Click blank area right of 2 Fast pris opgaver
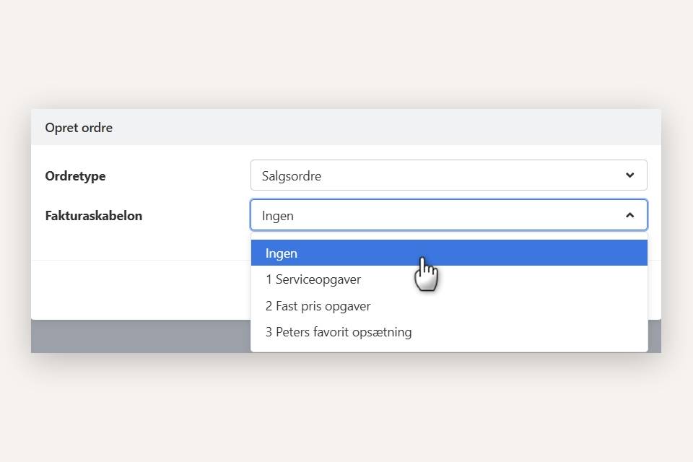Screen dimensions: 693x462 coord(520,306)
